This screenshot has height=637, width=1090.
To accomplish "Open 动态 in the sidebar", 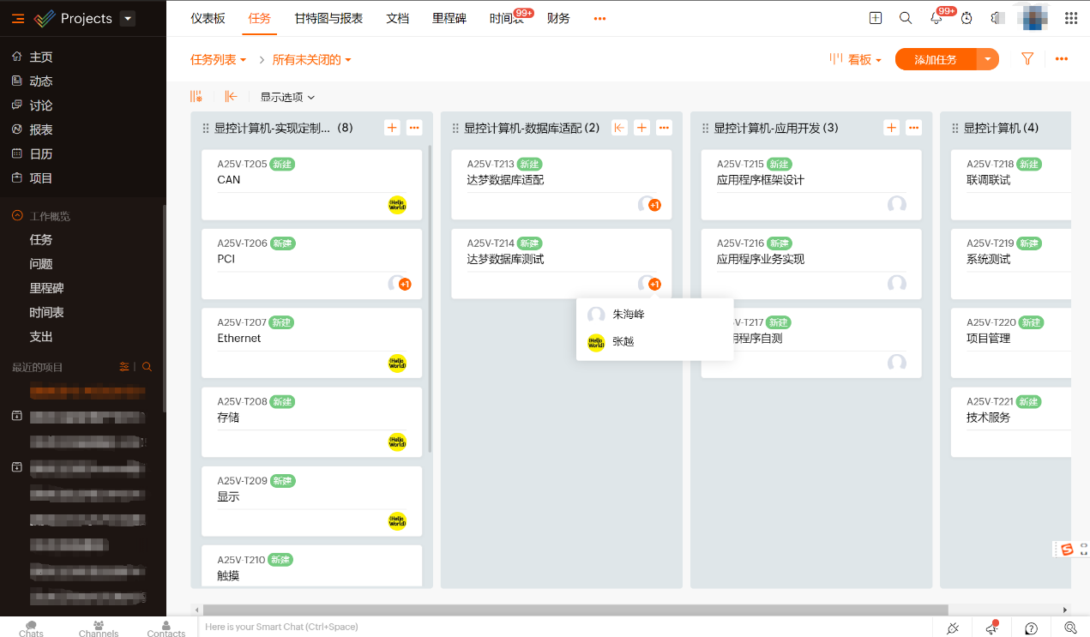I will coord(41,81).
